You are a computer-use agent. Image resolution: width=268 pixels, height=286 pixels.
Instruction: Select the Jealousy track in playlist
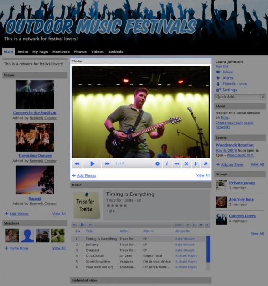click(138, 245)
